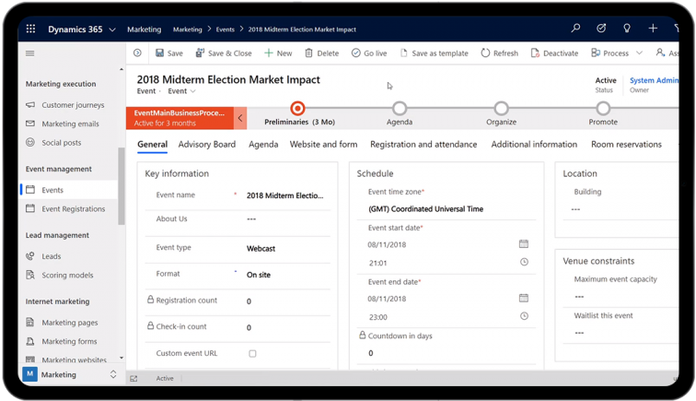The height and width of the screenshot is (401, 696).
Task: Open the task flow checkmark icon
Action: [601, 29]
